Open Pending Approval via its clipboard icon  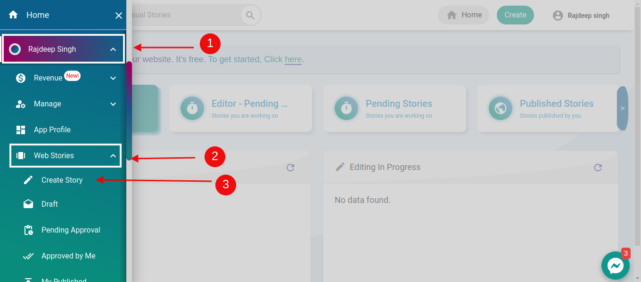click(x=28, y=229)
